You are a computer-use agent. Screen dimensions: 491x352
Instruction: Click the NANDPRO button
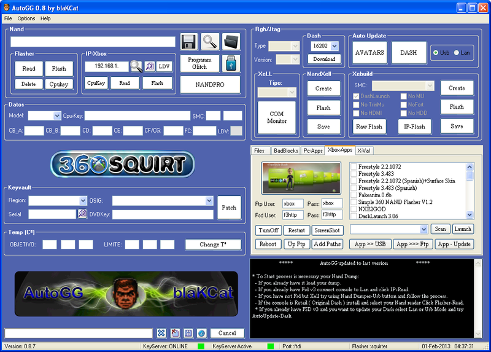(210, 84)
